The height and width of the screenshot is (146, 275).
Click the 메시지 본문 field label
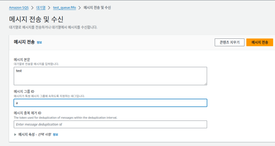click(x=22, y=59)
